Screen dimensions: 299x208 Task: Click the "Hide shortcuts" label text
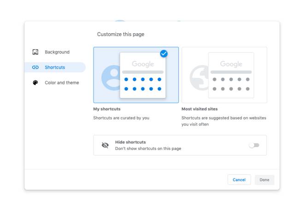(130, 142)
